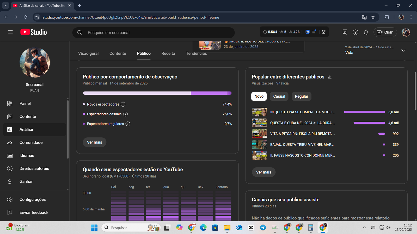This screenshot has height=234, width=417.
Task: Bookmark this page with the star icon
Action: click(x=373, y=17)
